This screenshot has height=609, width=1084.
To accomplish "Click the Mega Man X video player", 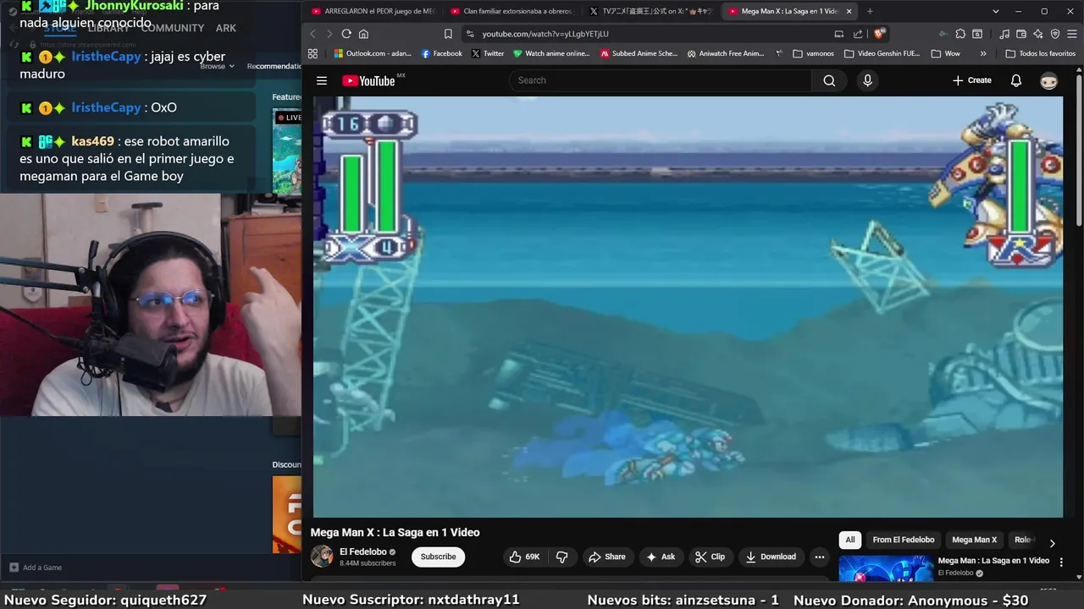I will (x=688, y=306).
